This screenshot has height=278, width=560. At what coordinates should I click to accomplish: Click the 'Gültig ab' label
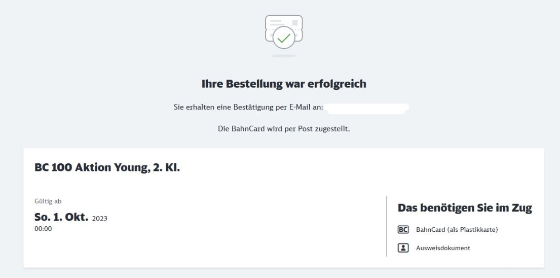click(x=48, y=201)
